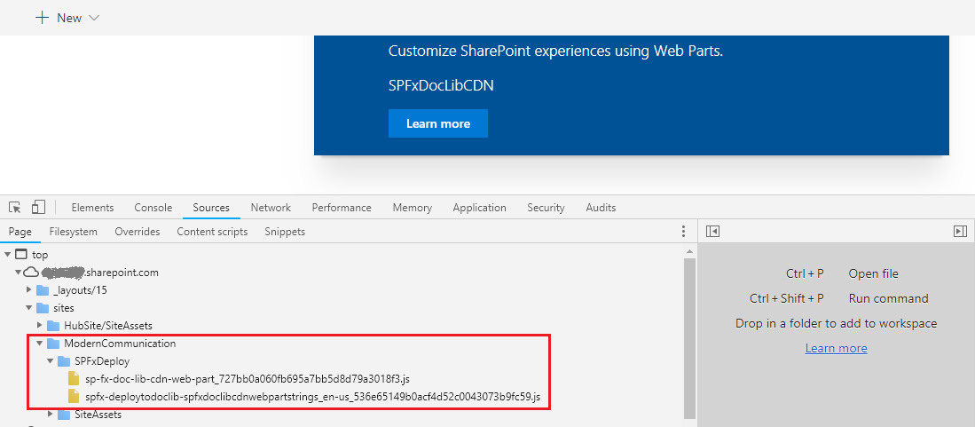Image resolution: width=975 pixels, height=427 pixels.
Task: Open the Console tab
Action: point(153,208)
